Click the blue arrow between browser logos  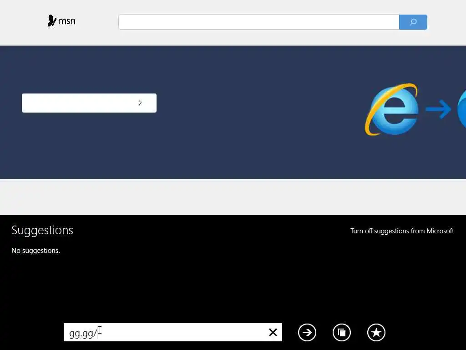coord(438,109)
